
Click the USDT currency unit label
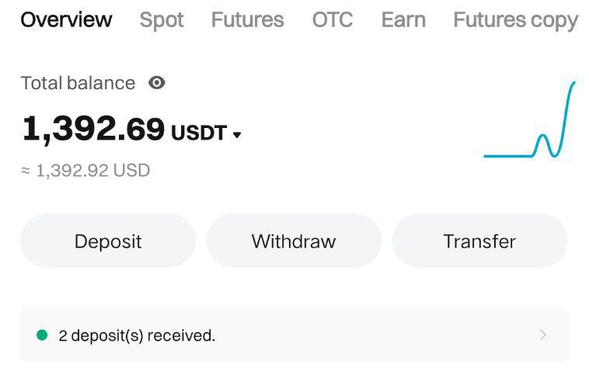[x=198, y=133]
